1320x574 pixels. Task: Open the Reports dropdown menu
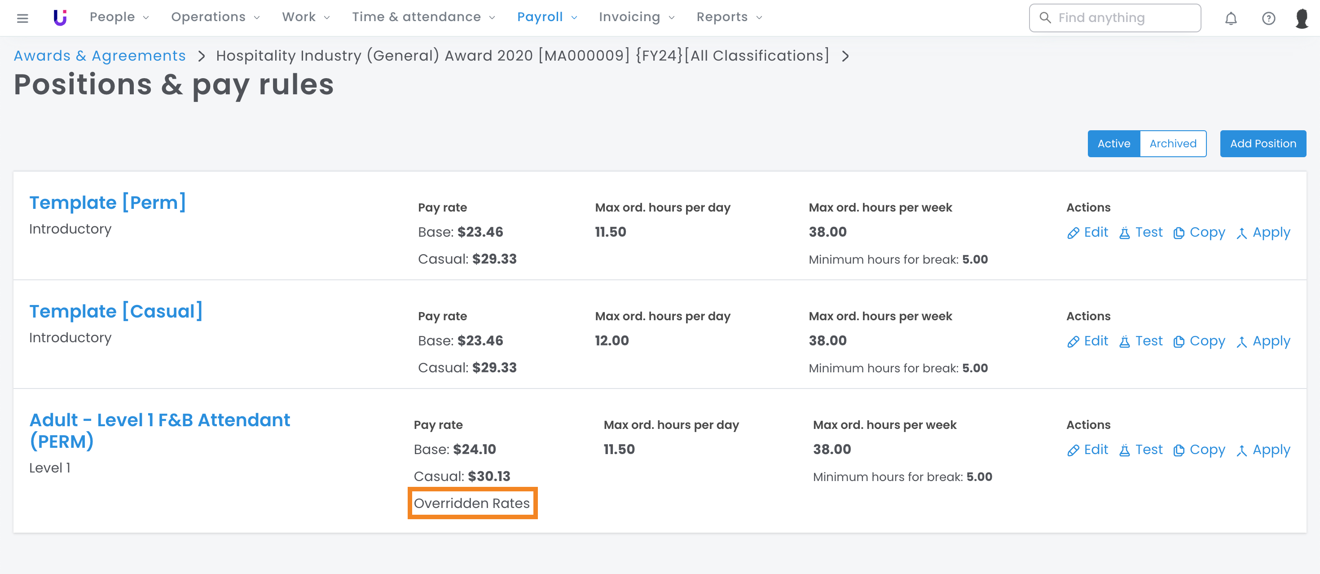tap(729, 18)
